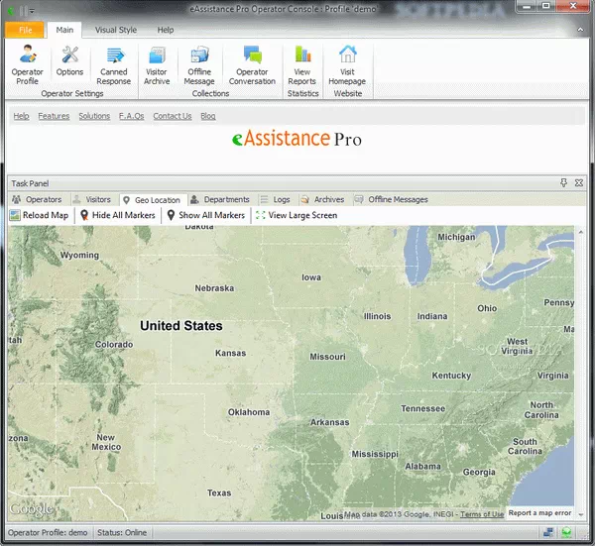This screenshot has height=546, width=595.
Task: Click the Colorado label on map
Action: coord(114,344)
